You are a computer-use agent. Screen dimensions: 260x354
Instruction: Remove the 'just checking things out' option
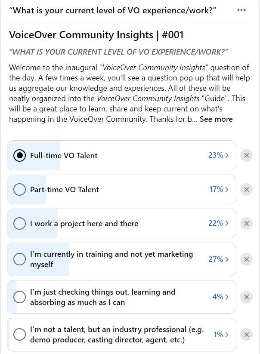point(247,297)
